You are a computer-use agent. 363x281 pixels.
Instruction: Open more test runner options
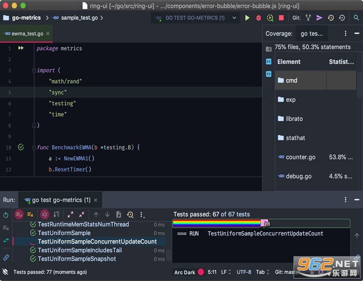pyautogui.click(x=142, y=215)
